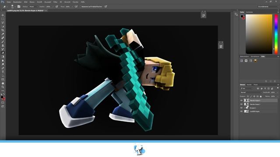Apply the first style preset thumbnail
This screenshot has height=157, width=280.
click(241, 61)
